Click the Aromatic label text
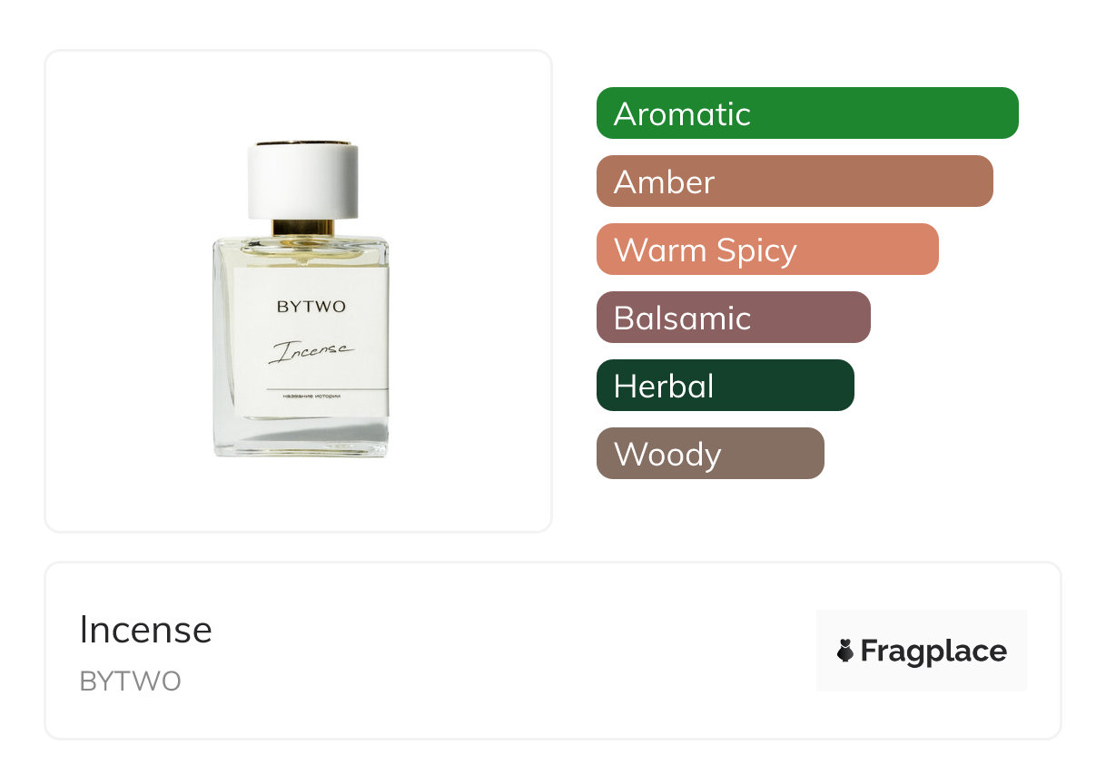 click(682, 114)
